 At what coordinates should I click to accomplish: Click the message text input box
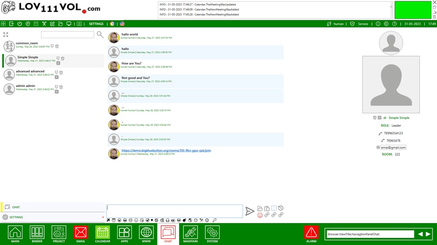[x=175, y=211]
